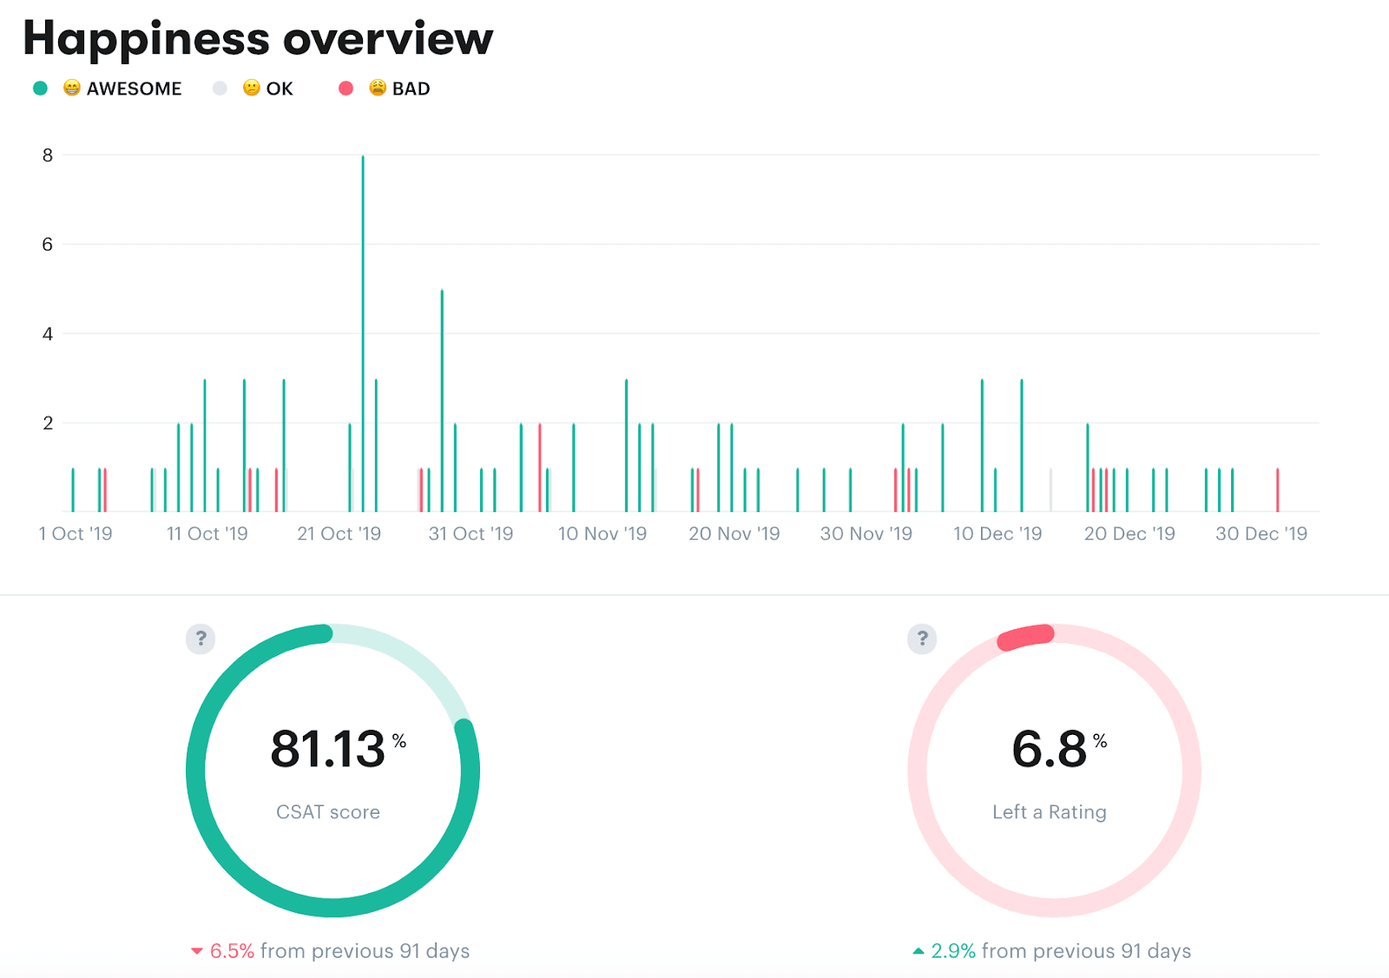Click the red down arrow beside 6.5%

197,951
